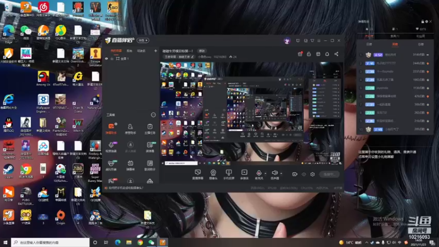Image resolution: width=439 pixels, height=247 pixels.
Task: Open the hamburger menu in title bar
Action: [x=319, y=41]
